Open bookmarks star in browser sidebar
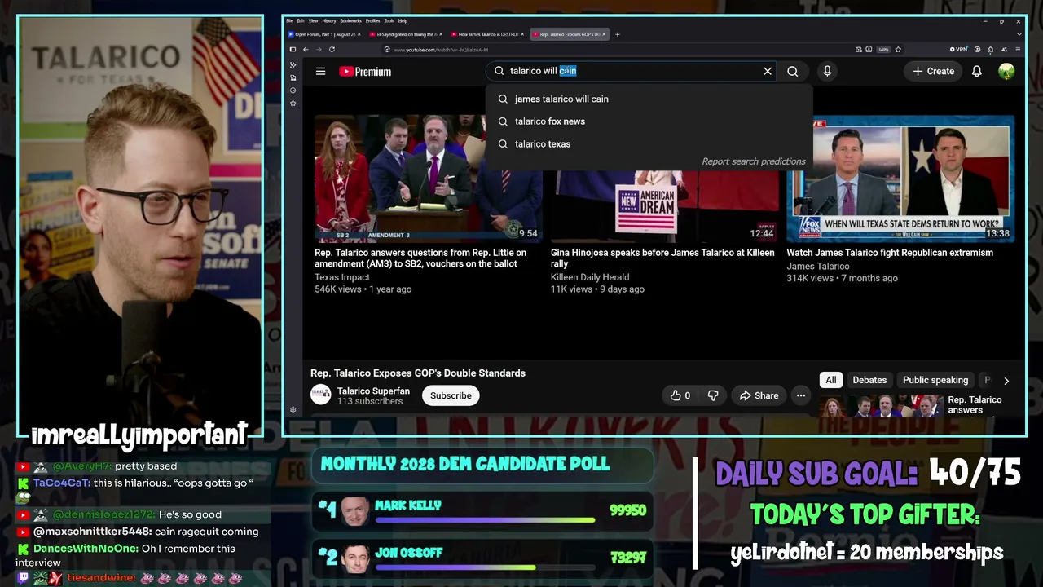The height and width of the screenshot is (587, 1043). coord(293,104)
